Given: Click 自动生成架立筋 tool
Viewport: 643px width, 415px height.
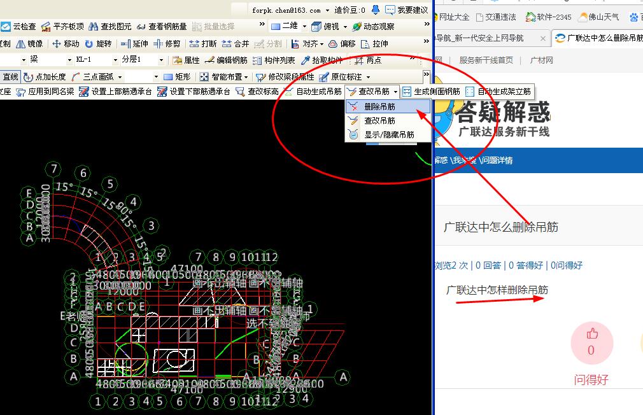Looking at the screenshot, I should coord(498,92).
